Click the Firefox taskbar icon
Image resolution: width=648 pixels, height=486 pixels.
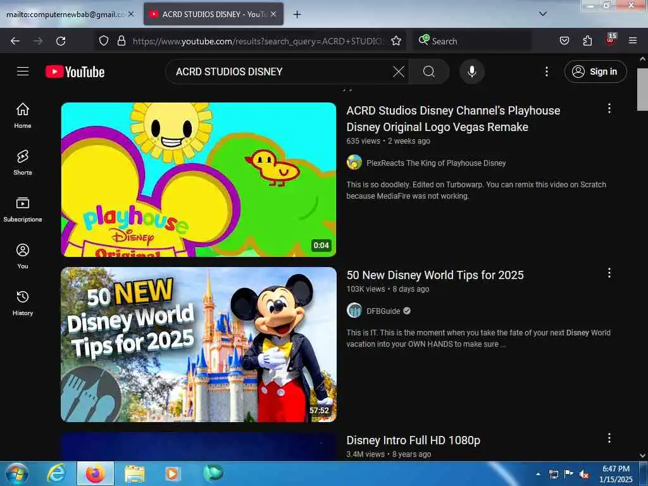(x=95, y=473)
